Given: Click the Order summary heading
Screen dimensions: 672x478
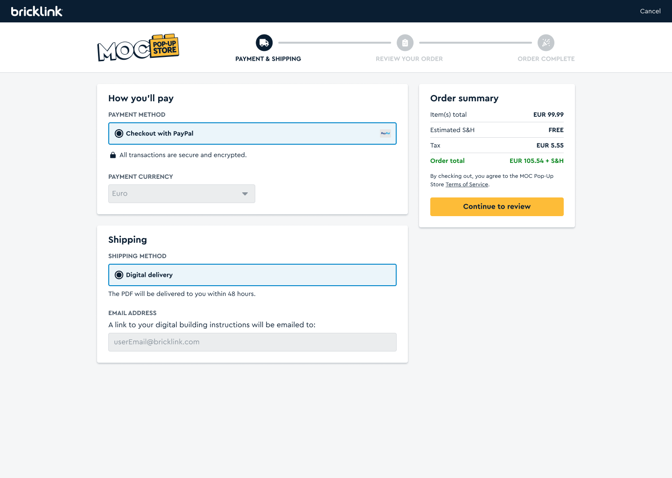Looking at the screenshot, I should (x=464, y=98).
